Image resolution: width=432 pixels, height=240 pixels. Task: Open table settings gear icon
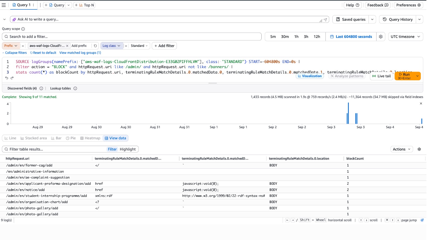(419, 149)
